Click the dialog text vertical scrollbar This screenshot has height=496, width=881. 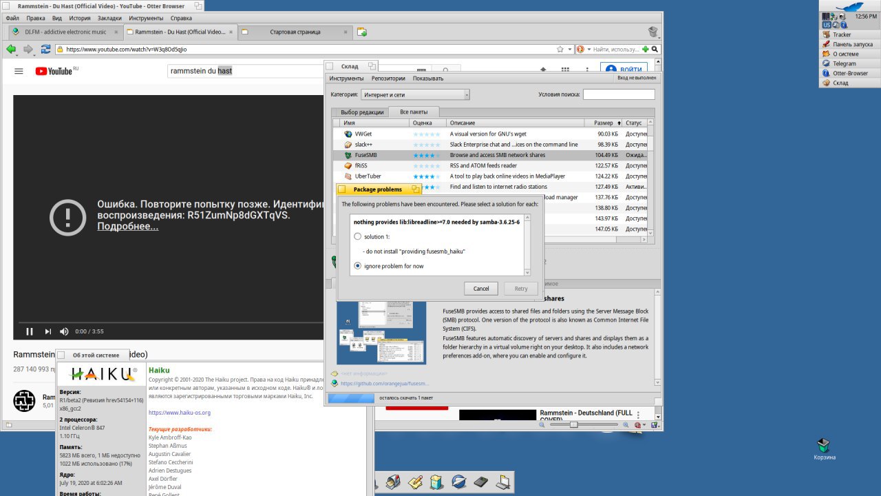click(527, 245)
